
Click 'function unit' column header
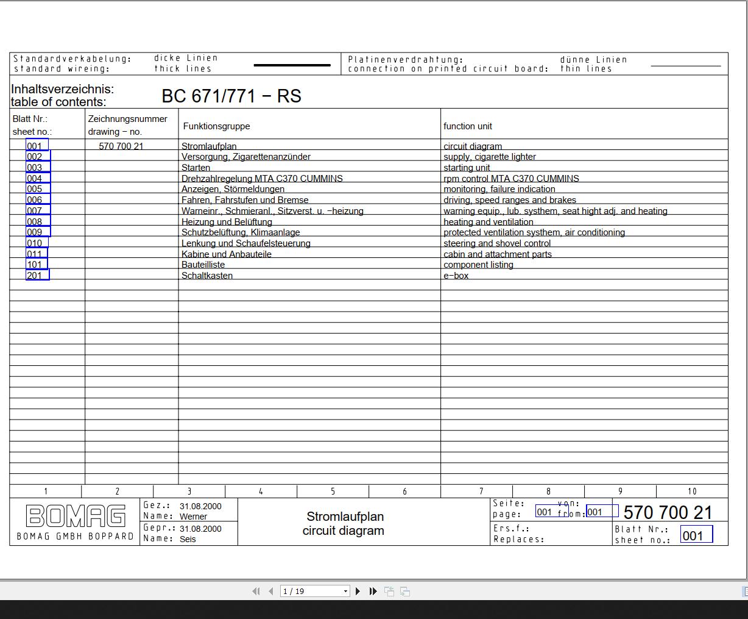[468, 126]
